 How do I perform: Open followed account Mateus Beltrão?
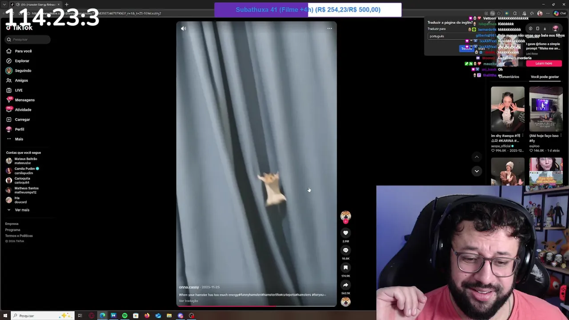coord(22,161)
